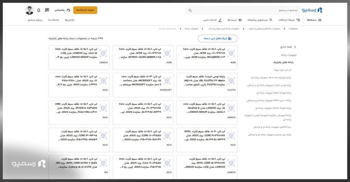The image size is (350, 182).
Task: Click تجهیزات رایانه in the breadcrumb
Action: [x=191, y=29]
